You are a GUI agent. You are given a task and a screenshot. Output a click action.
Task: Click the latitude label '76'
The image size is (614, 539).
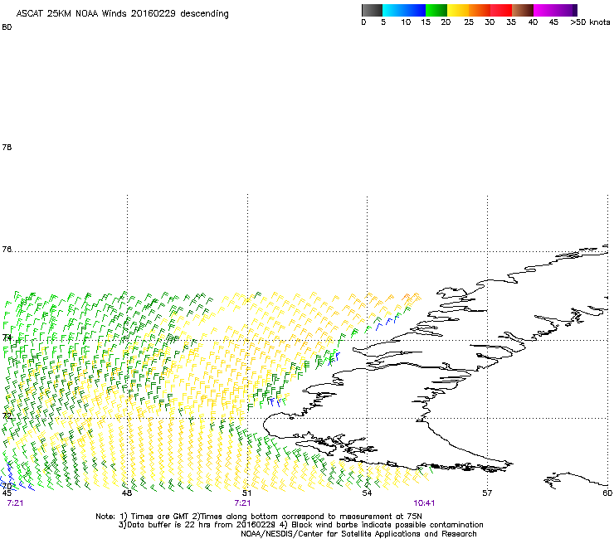(x=7, y=249)
